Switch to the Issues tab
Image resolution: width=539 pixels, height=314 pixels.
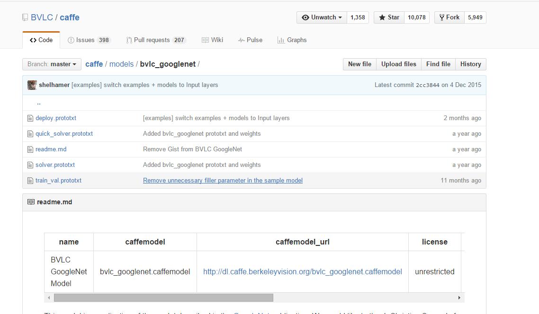pos(89,40)
